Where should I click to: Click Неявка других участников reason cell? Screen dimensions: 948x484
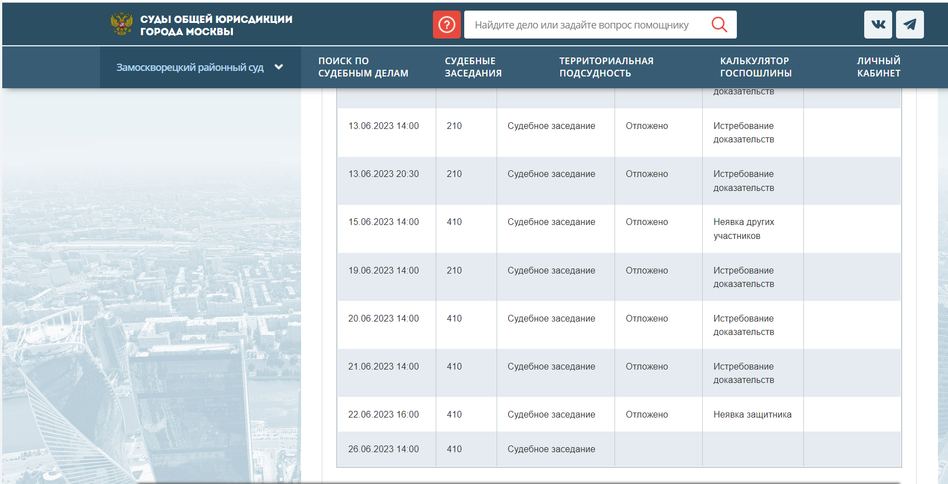[x=744, y=229]
